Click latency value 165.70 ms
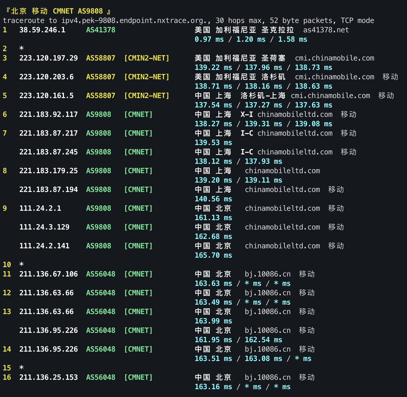This screenshot has width=407, height=397. pos(213,255)
